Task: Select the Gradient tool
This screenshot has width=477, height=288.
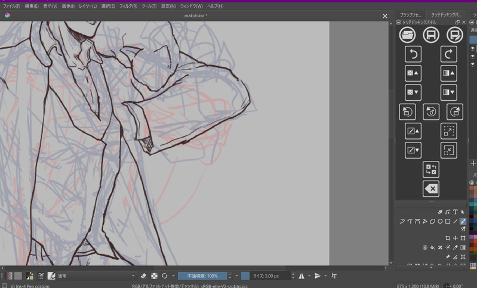Action: click(x=463, y=247)
